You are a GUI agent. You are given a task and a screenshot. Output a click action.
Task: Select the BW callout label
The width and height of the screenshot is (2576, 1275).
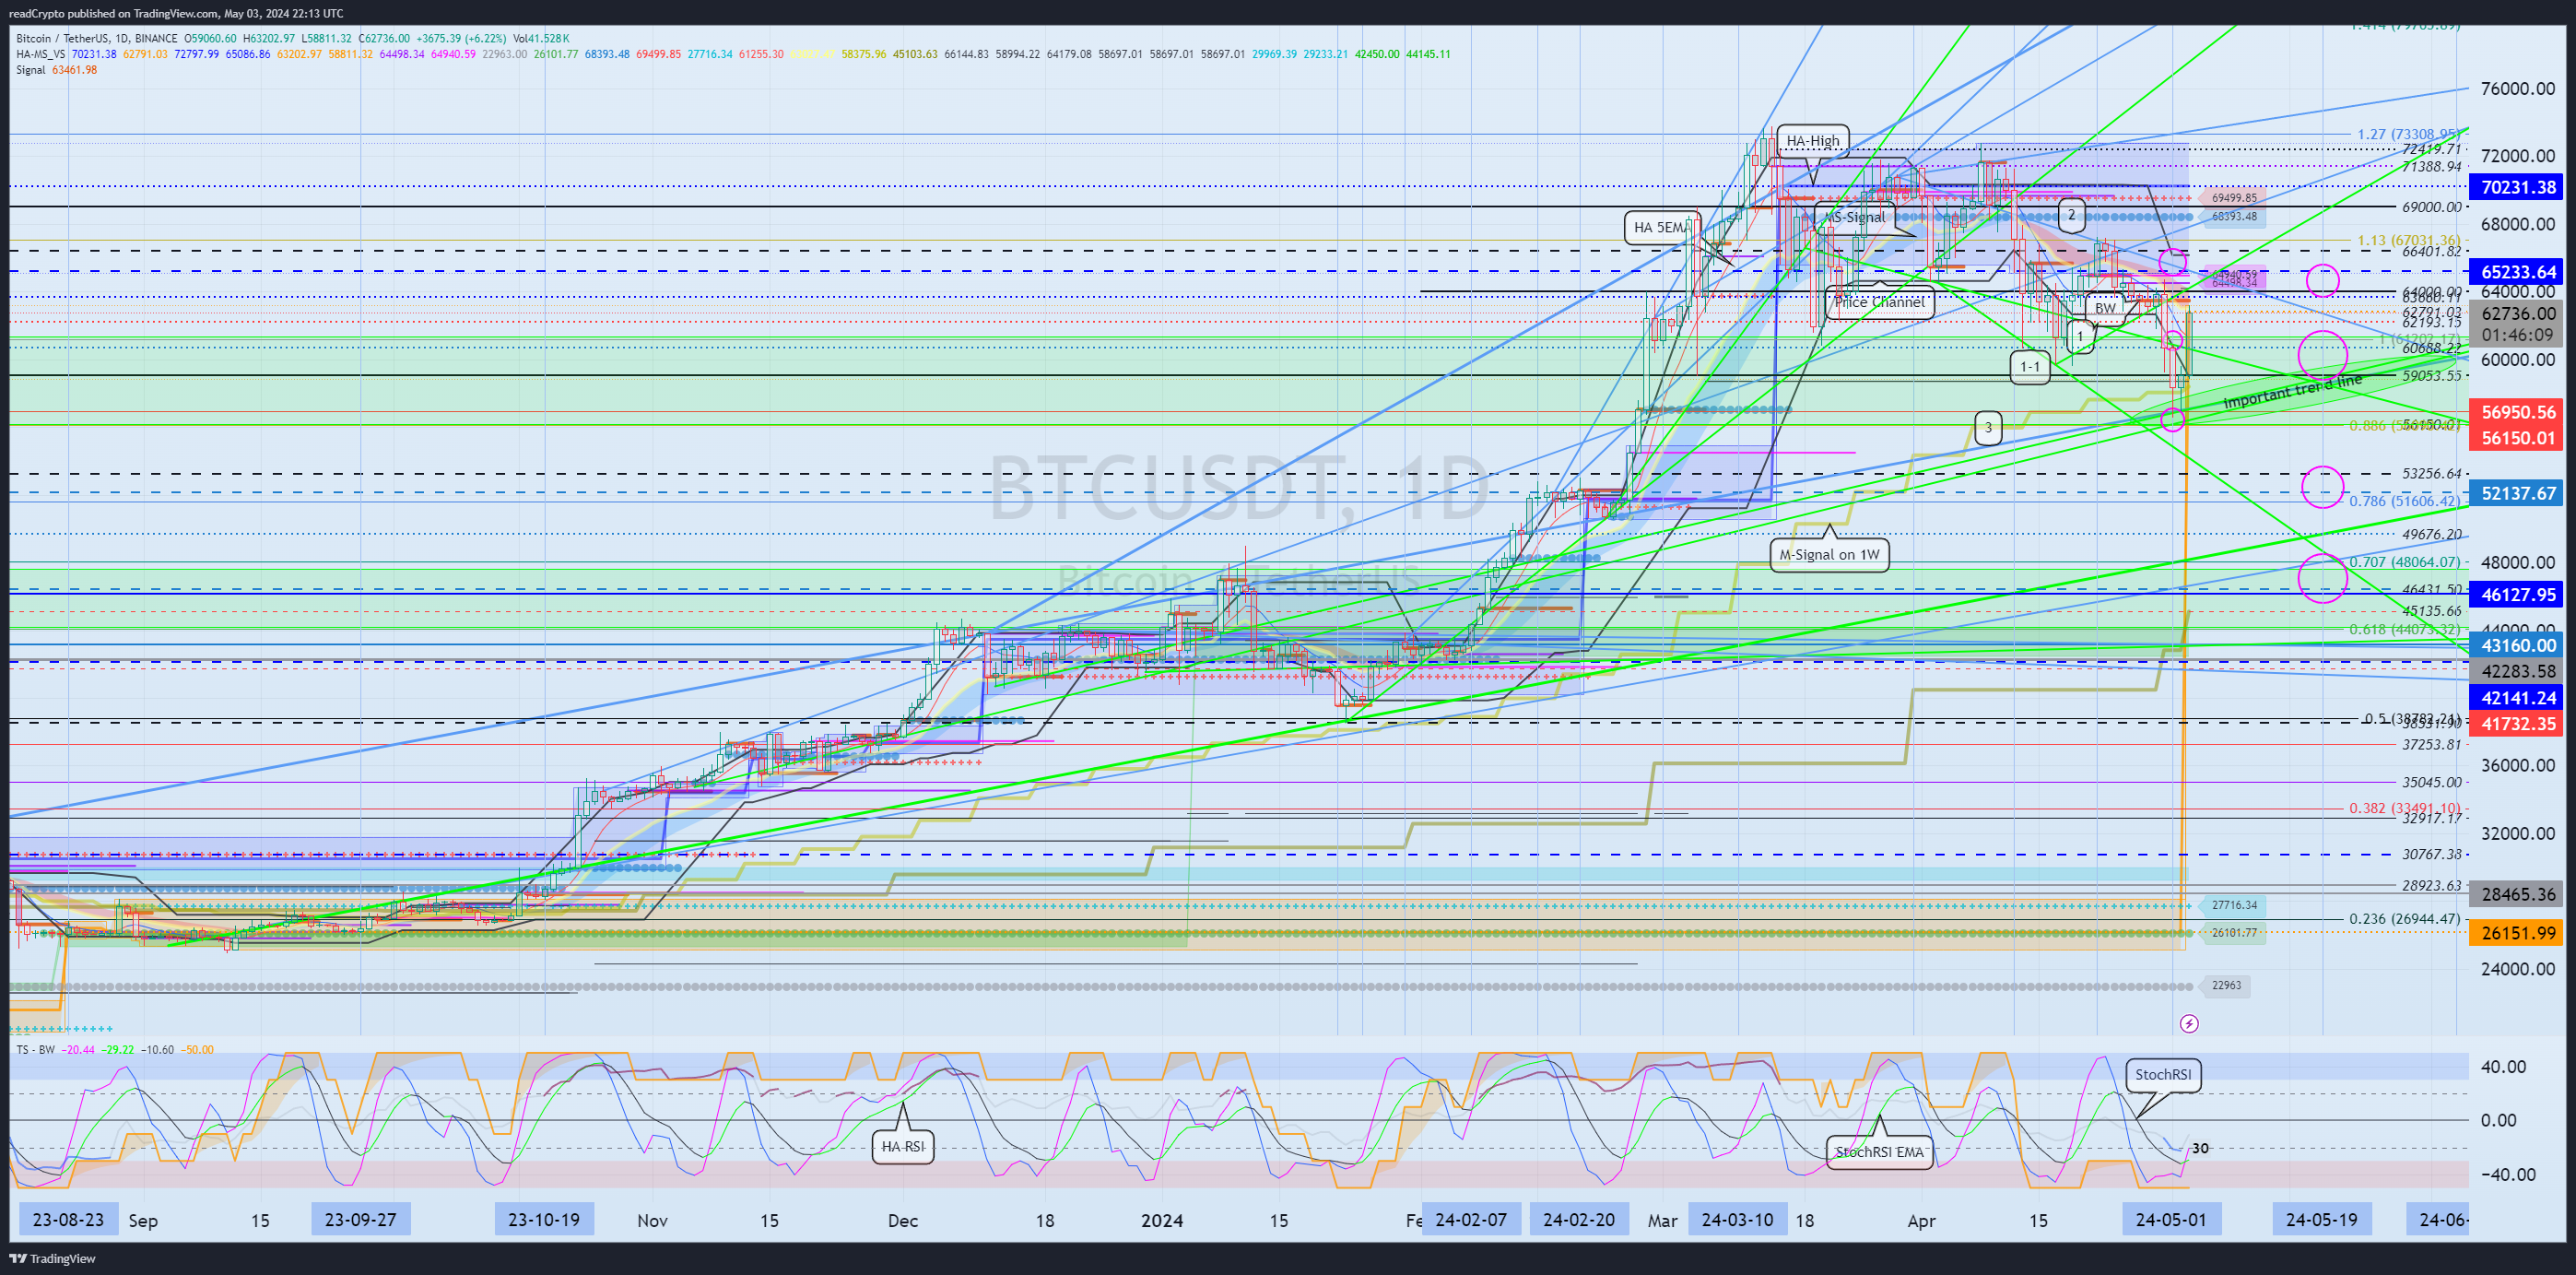pyautogui.click(x=2105, y=308)
